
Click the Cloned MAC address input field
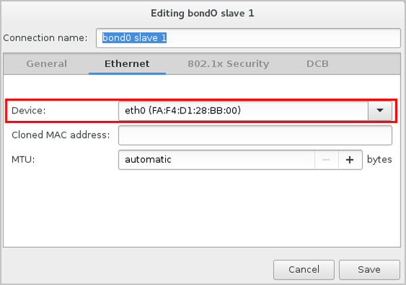point(255,135)
